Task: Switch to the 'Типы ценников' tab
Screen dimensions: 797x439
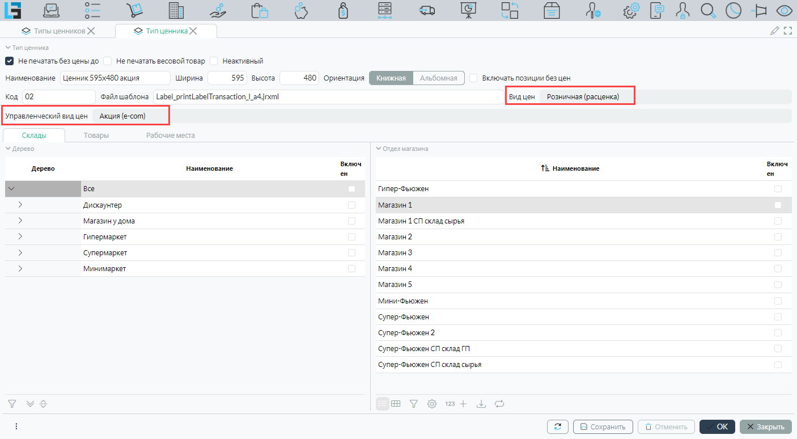Action: (60, 31)
